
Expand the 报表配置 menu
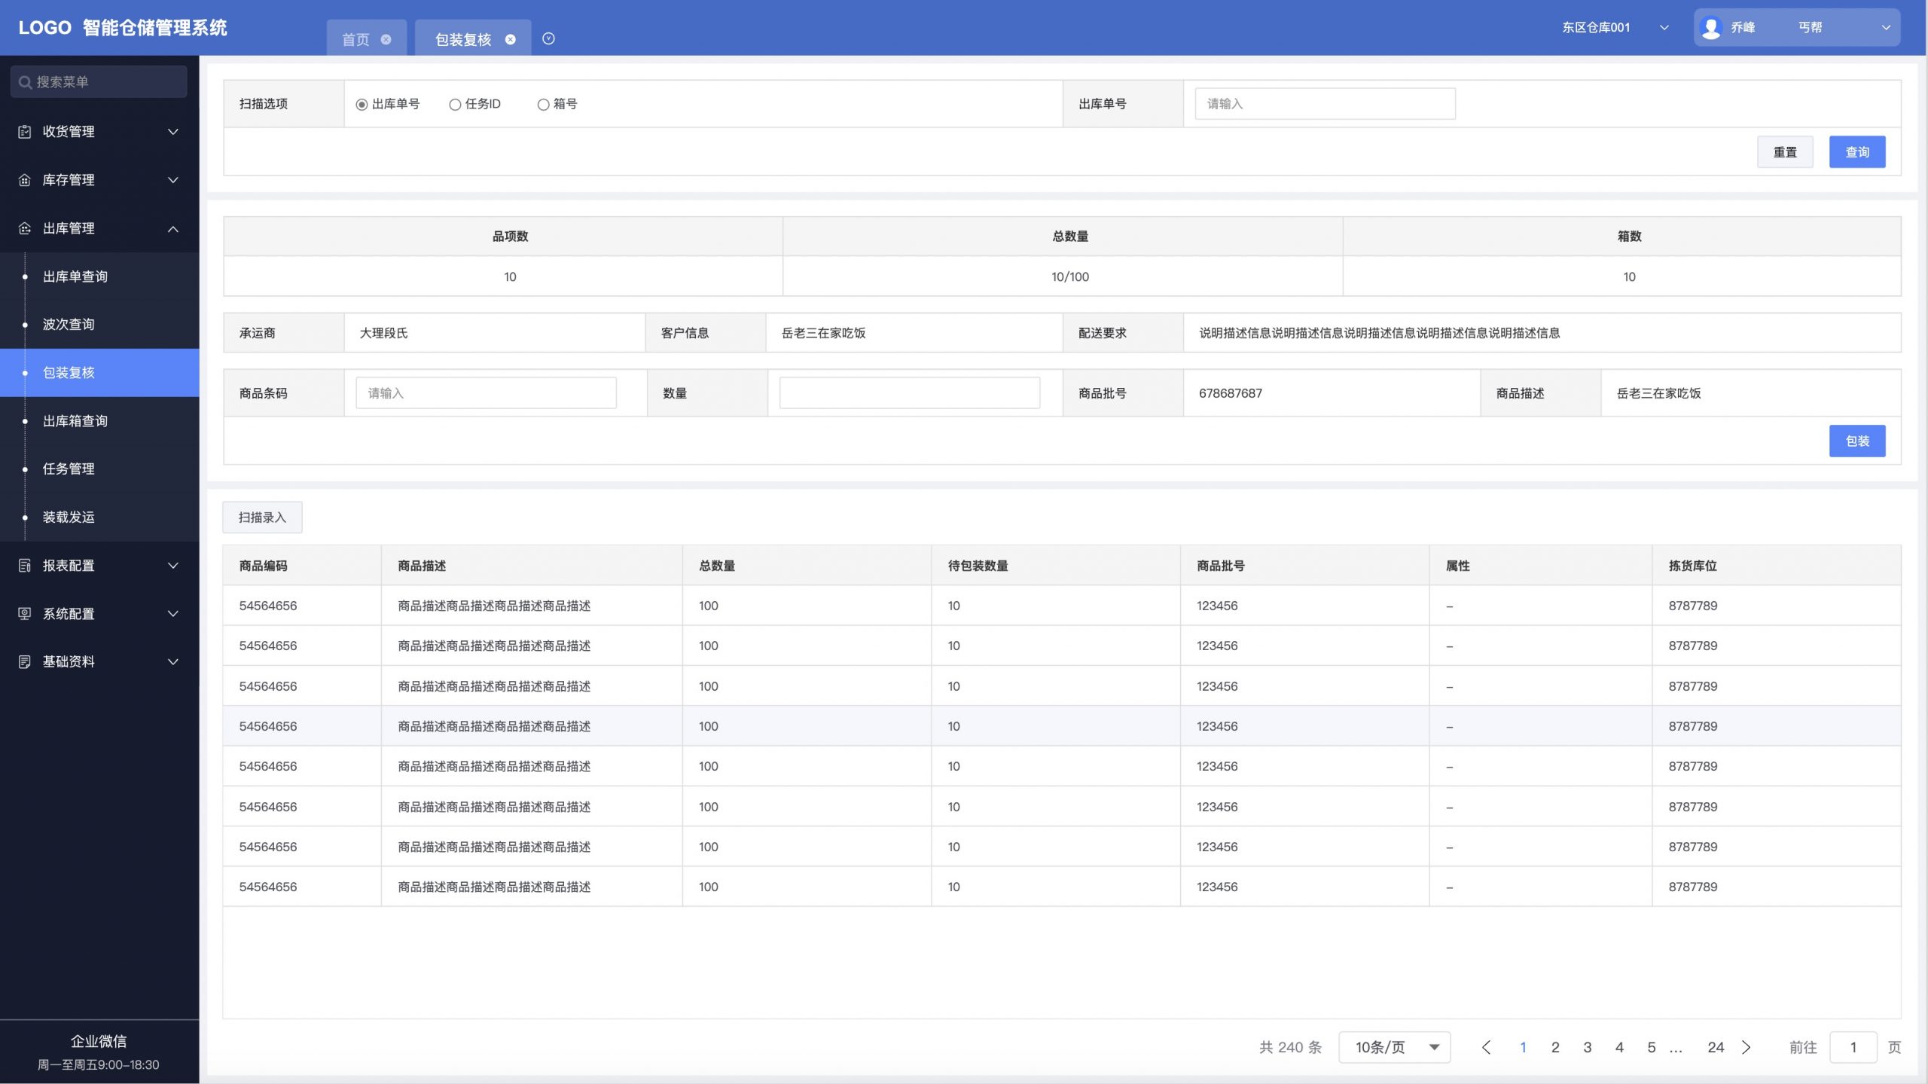pyautogui.click(x=172, y=566)
